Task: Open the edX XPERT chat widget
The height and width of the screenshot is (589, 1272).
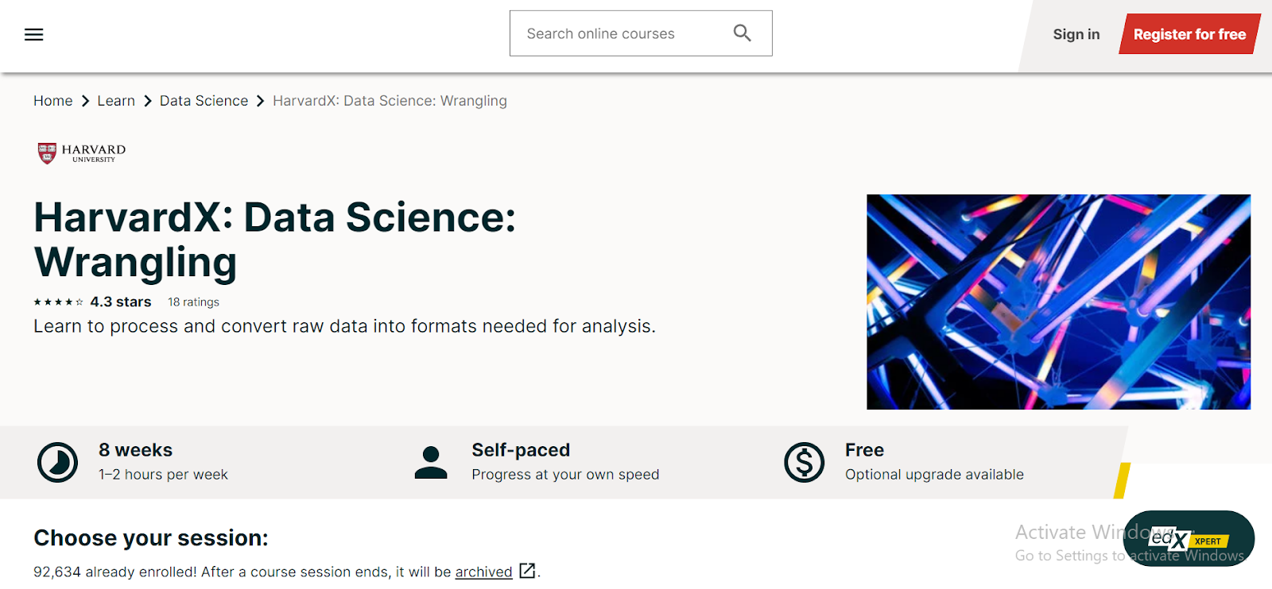Action: click(1190, 539)
